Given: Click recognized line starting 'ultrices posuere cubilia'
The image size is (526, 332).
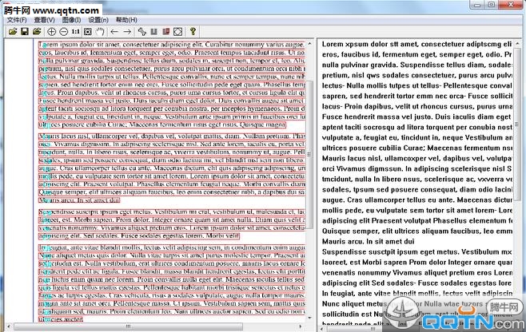Looking at the screenshot, I should click(416, 148).
